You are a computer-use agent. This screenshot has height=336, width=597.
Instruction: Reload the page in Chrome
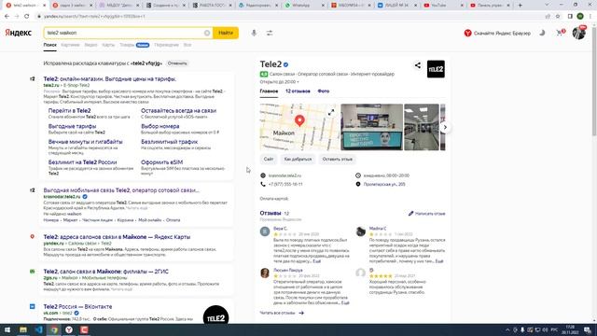pyautogui.click(x=27, y=17)
